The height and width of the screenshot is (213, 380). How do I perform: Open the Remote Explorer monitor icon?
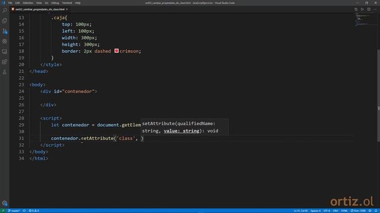(x=5, y=51)
